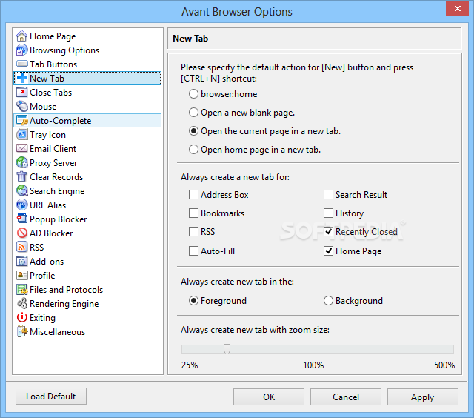Click the Profile card icon

21,275
